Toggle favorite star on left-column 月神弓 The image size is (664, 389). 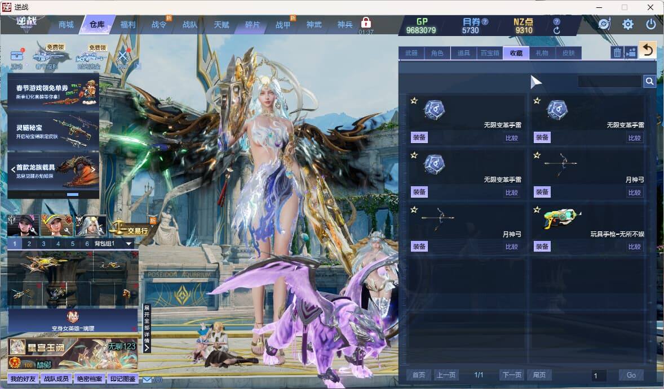pyautogui.click(x=414, y=210)
